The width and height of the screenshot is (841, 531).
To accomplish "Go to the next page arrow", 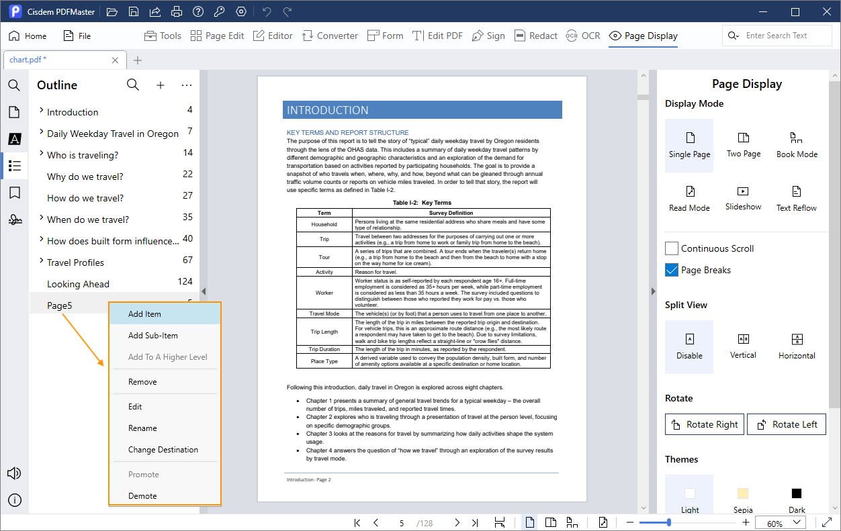I will tap(457, 523).
